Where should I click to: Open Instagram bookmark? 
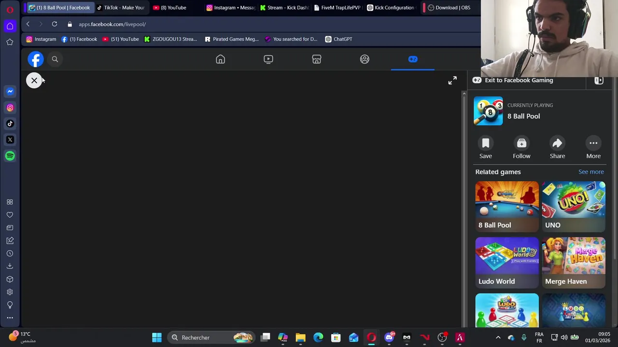(x=41, y=39)
